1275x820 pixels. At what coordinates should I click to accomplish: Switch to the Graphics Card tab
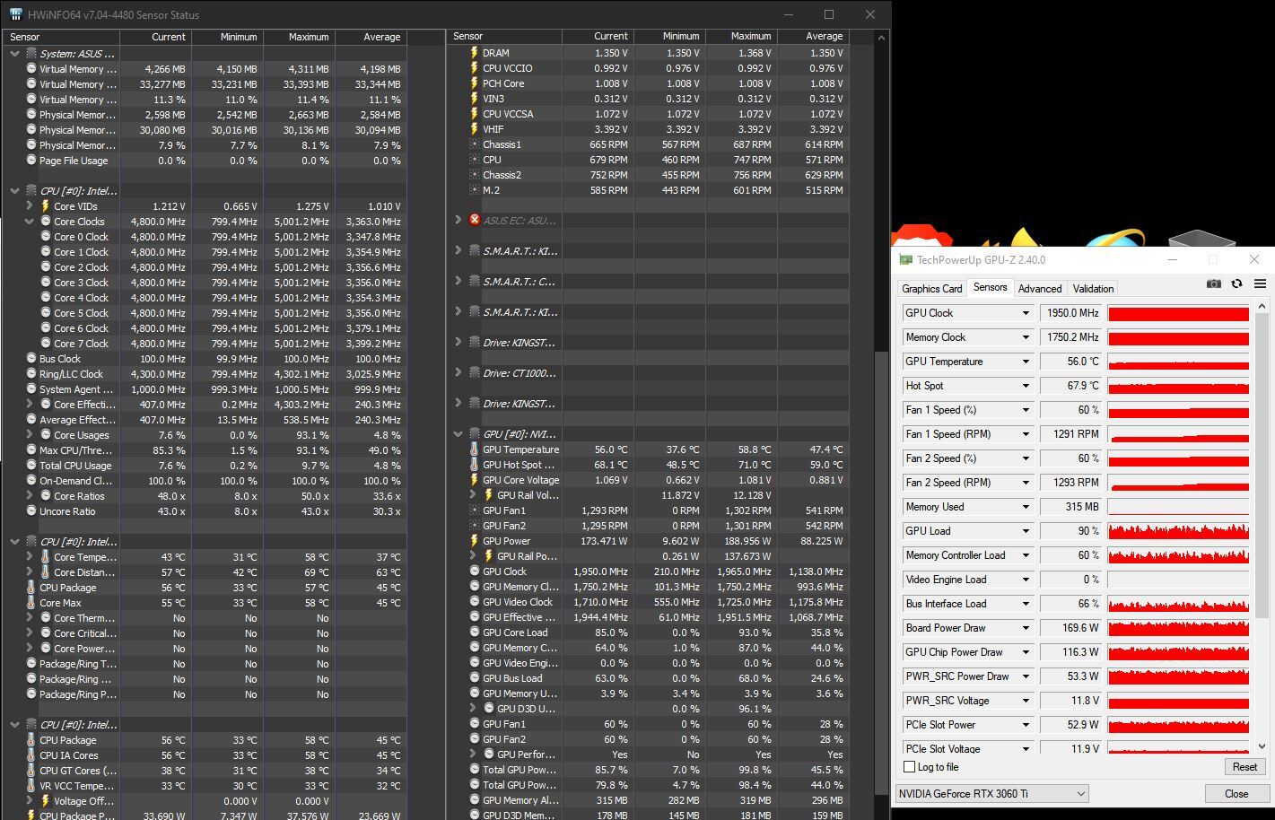[932, 289]
